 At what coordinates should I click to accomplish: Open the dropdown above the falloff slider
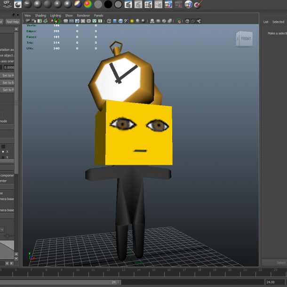coord(2,230)
